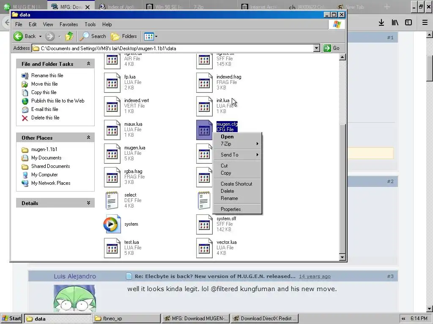Image resolution: width=433 pixels, height=324 pixels.
Task: Click the mugen.cfg file icon
Action: tap(204, 130)
